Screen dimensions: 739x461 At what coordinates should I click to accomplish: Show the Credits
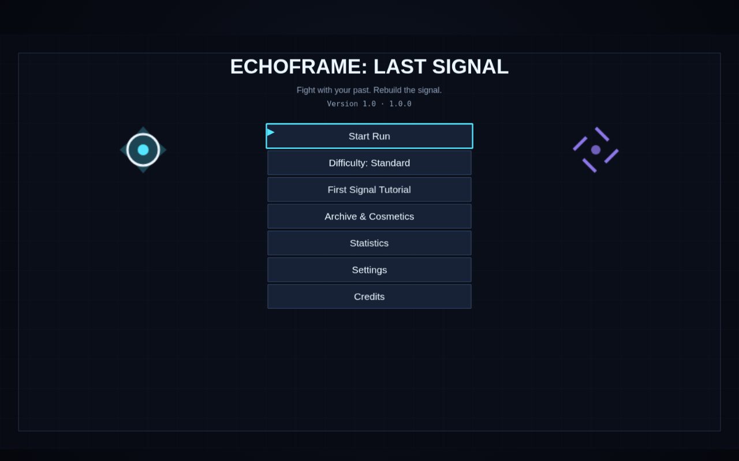[369, 297]
